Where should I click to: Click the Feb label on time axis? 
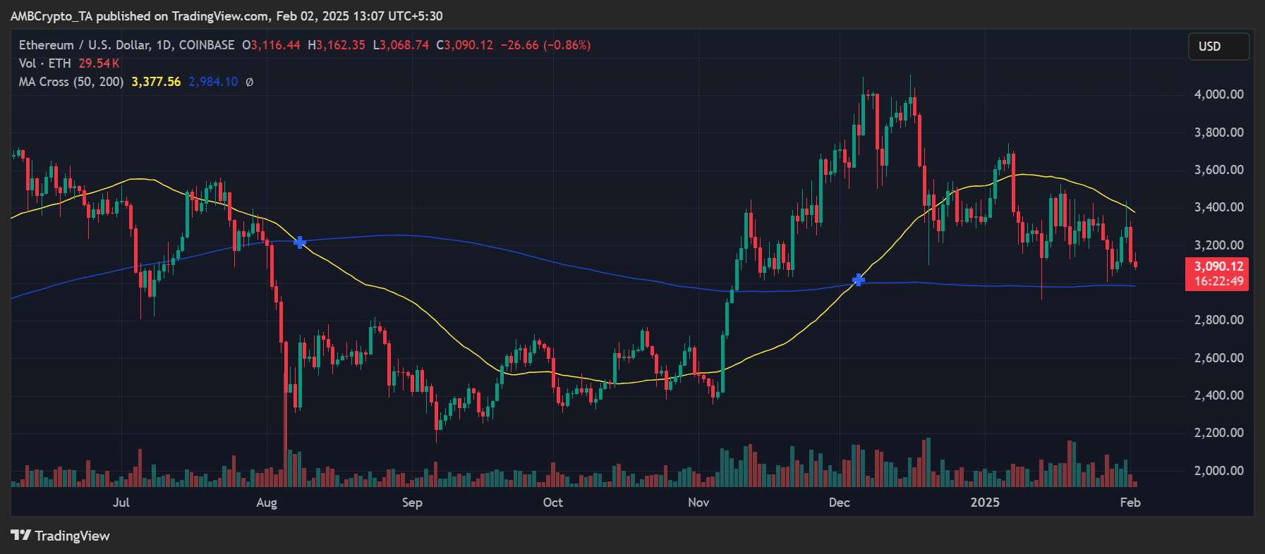pyautogui.click(x=1130, y=503)
